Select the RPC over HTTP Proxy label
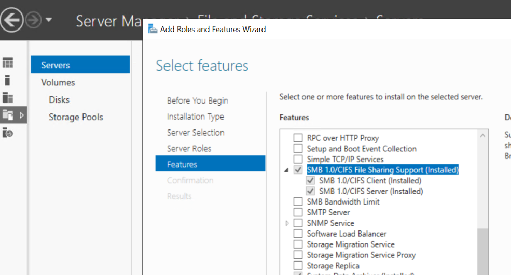Viewport: 511px width, 275px height. coord(343,138)
